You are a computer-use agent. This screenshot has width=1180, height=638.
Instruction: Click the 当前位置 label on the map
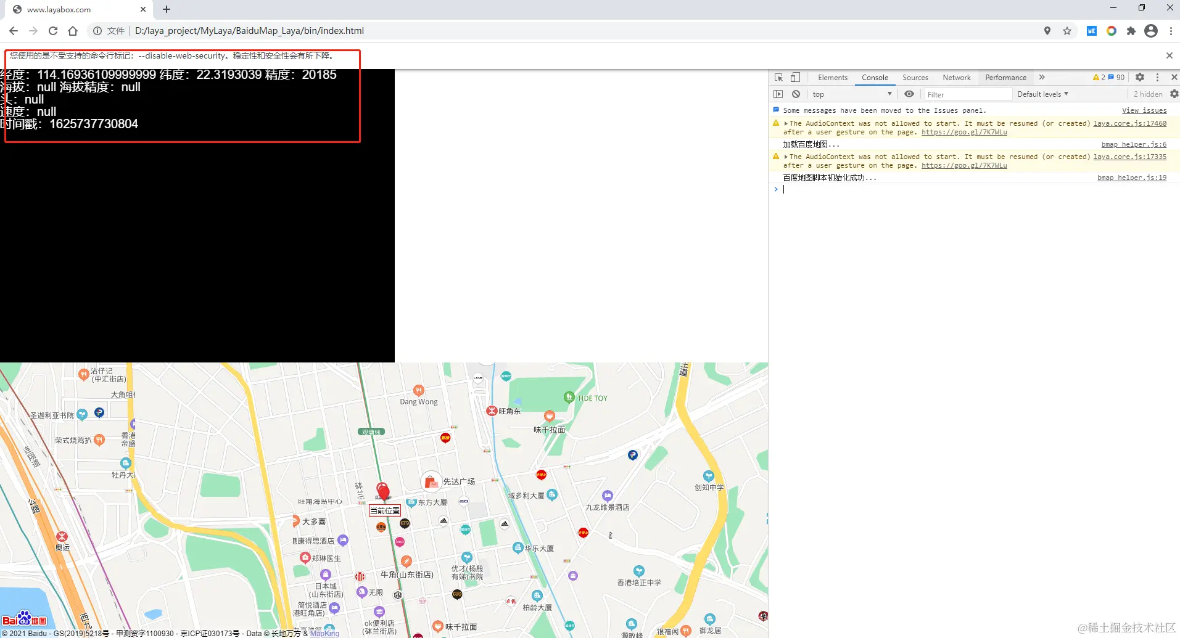coord(385,511)
